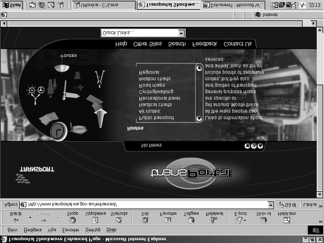Switch to Dokument1 Microsoft Word taskbar window
This screenshot has height=243, width=324.
pyautogui.click(x=234, y=5)
